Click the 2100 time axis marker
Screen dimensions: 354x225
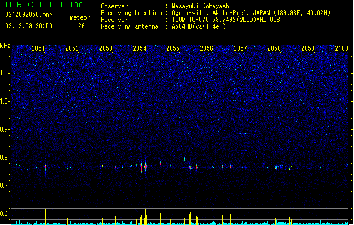click(342, 48)
